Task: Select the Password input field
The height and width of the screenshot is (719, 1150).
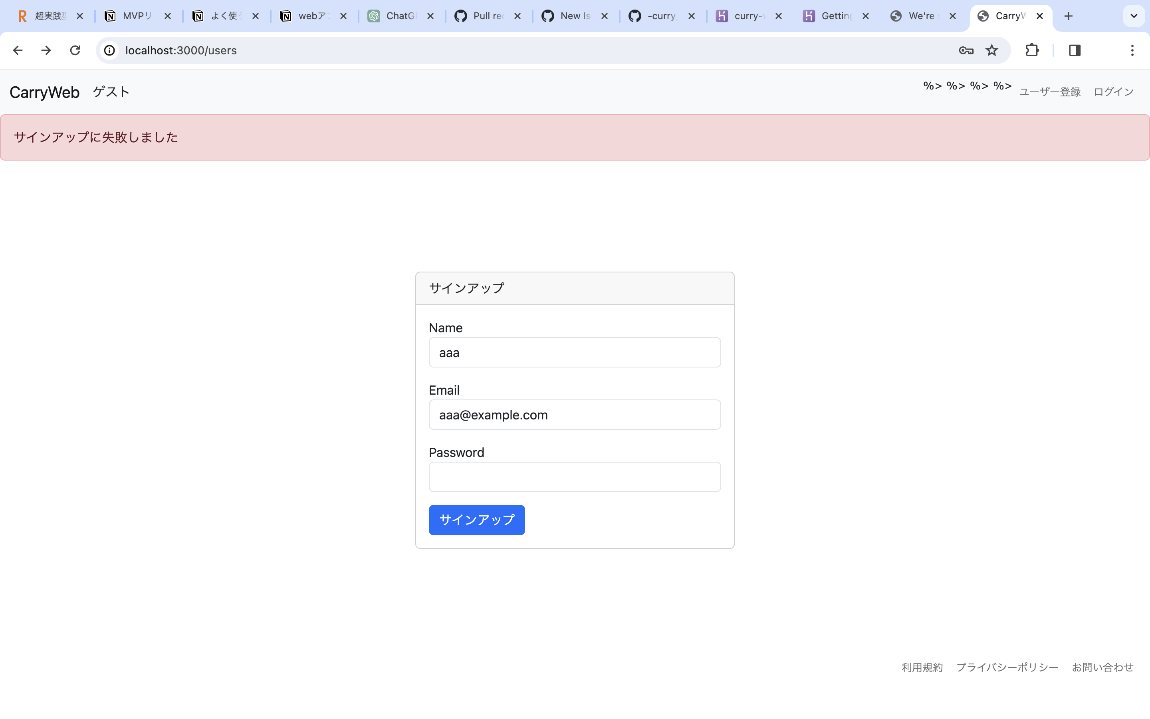Action: (x=575, y=476)
